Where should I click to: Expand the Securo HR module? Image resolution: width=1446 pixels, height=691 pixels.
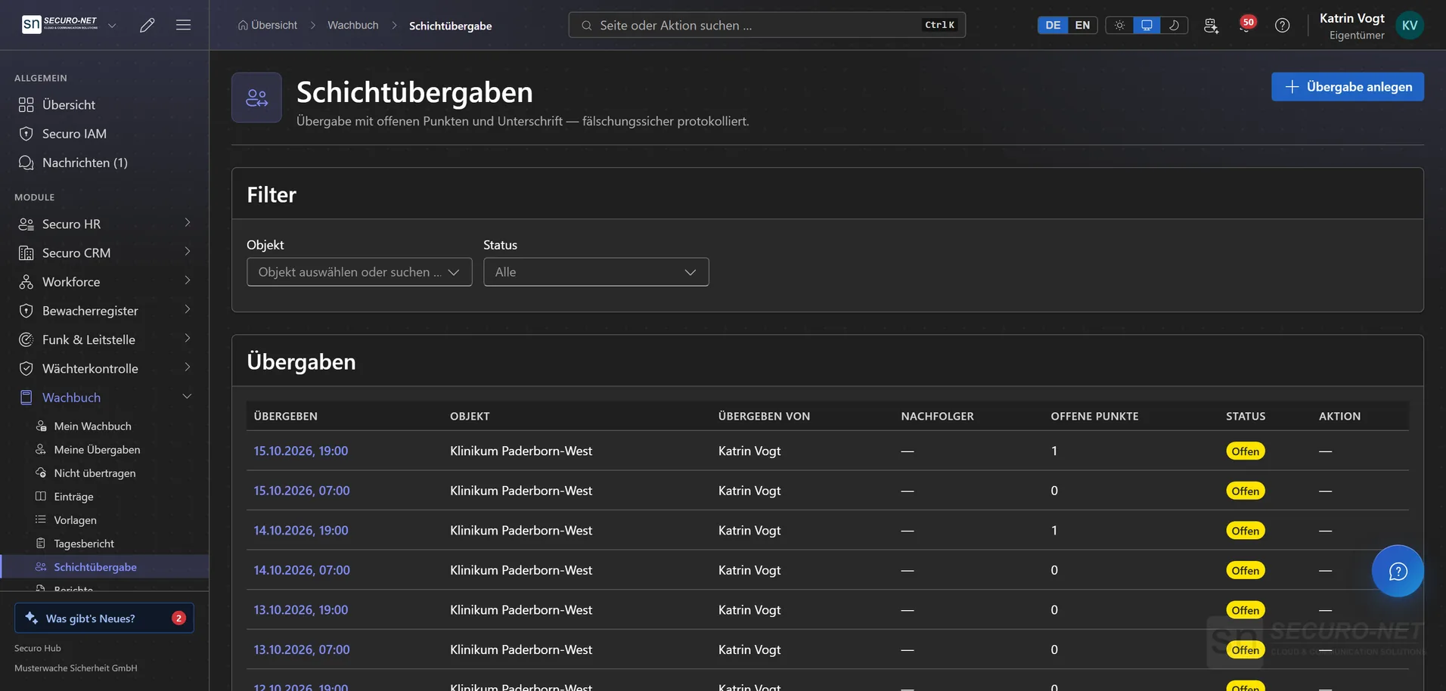coord(104,224)
